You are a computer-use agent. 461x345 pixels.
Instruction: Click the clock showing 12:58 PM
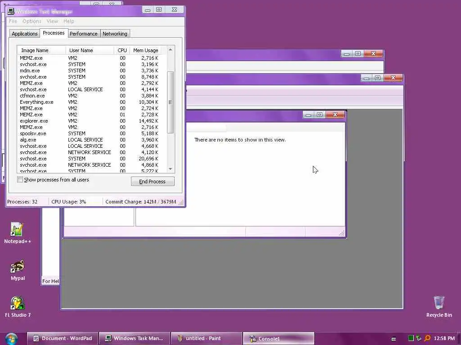[x=444, y=338]
